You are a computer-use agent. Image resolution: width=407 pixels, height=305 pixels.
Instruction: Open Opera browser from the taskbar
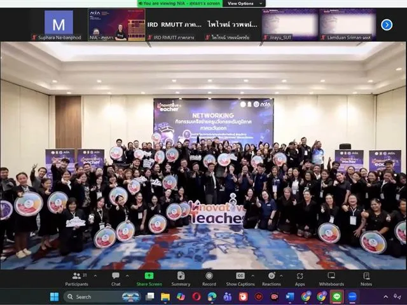click(x=197, y=297)
